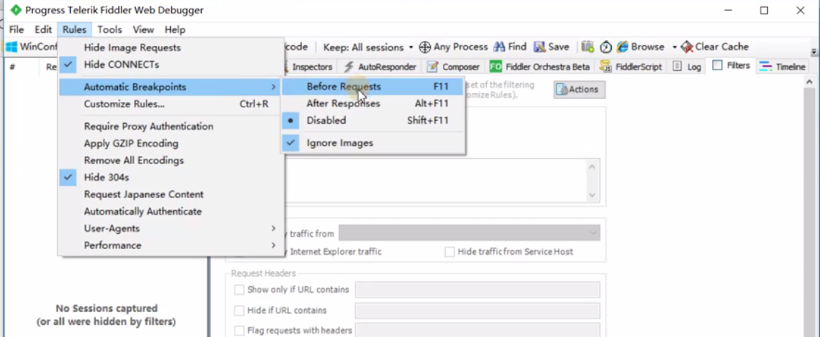Switch to the Timeline tab

point(782,67)
